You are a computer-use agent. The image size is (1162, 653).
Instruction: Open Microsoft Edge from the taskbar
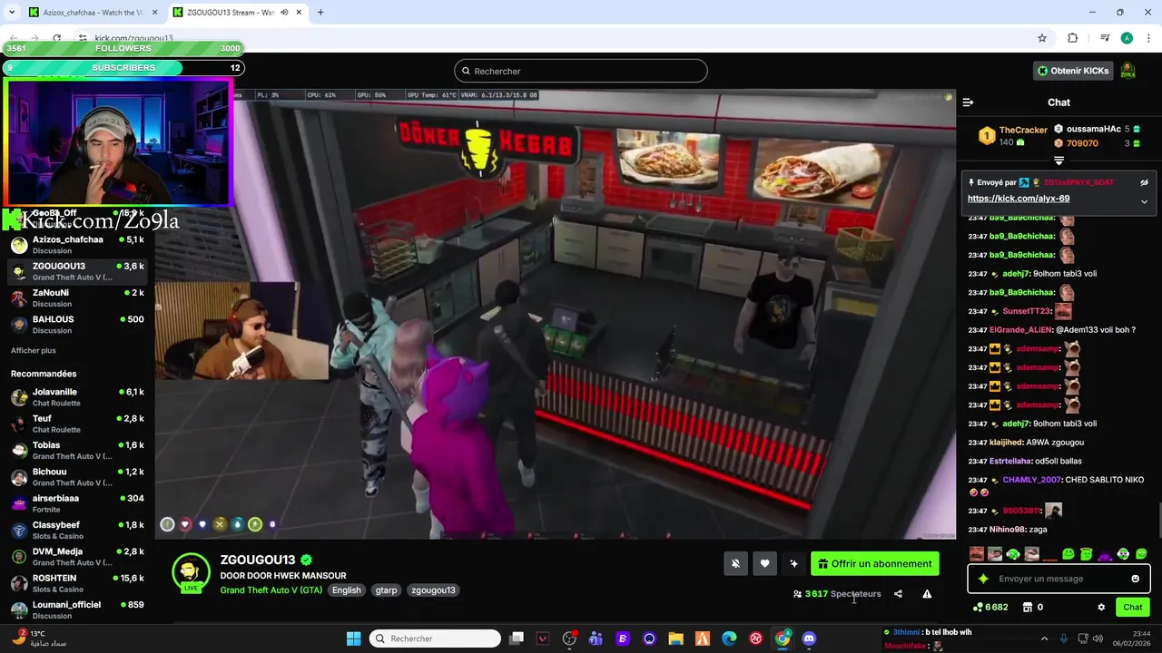click(x=729, y=638)
